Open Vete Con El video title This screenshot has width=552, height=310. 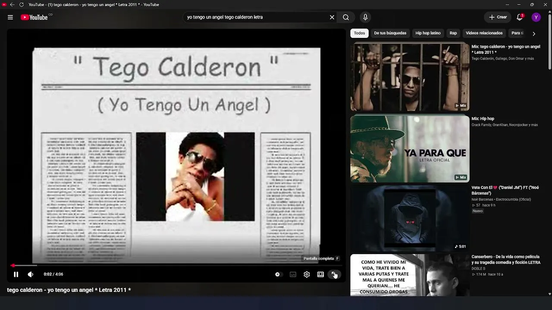[x=505, y=190]
